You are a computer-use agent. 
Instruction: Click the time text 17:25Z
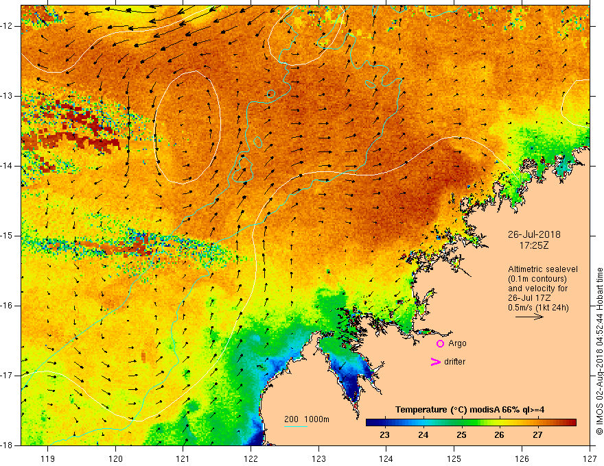click(x=534, y=245)
